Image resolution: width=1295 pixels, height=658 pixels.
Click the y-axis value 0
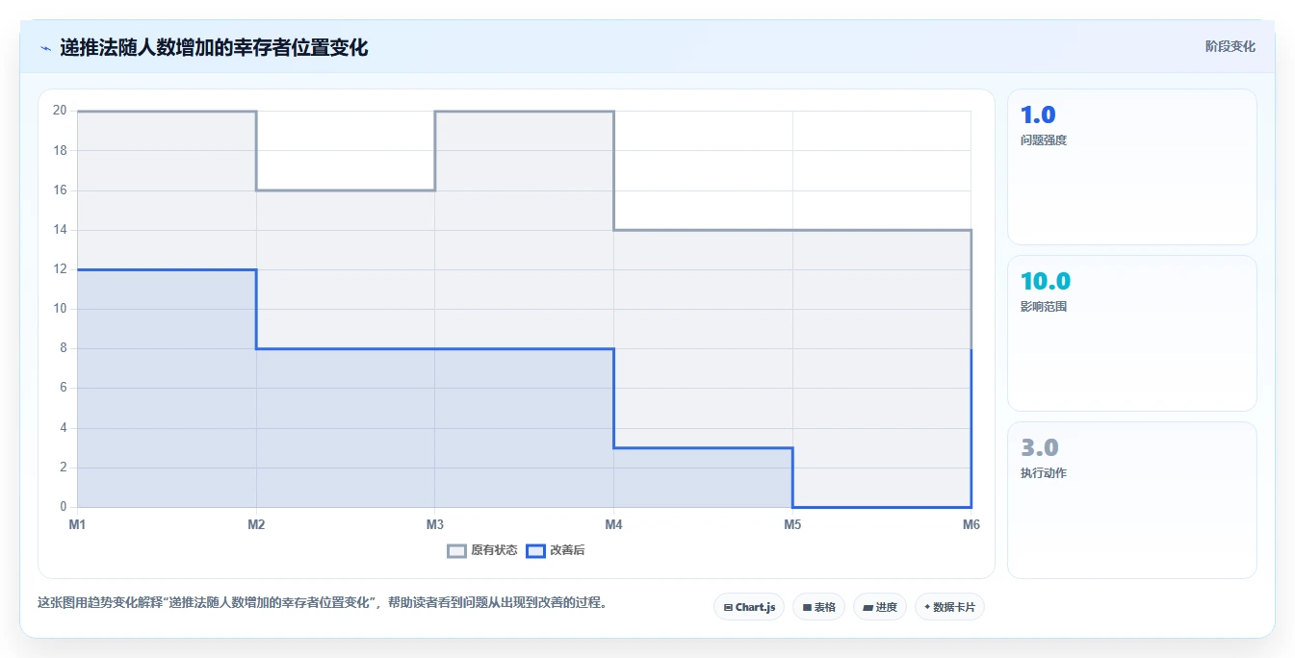64,507
